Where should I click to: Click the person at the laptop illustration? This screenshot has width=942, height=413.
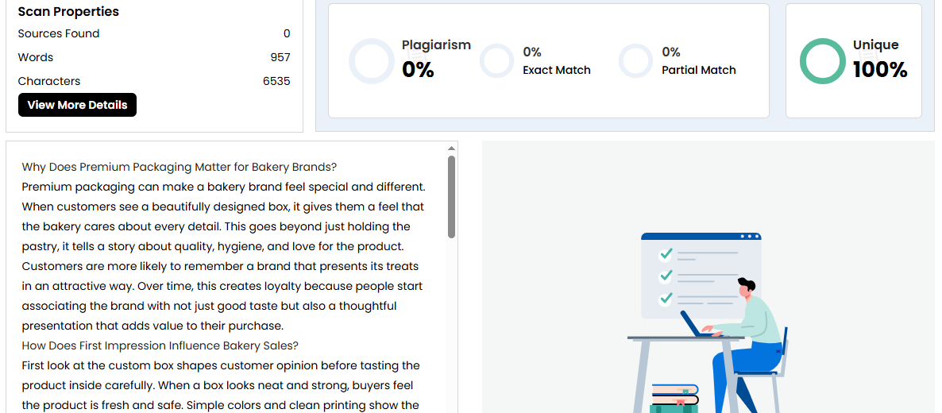[750, 334]
